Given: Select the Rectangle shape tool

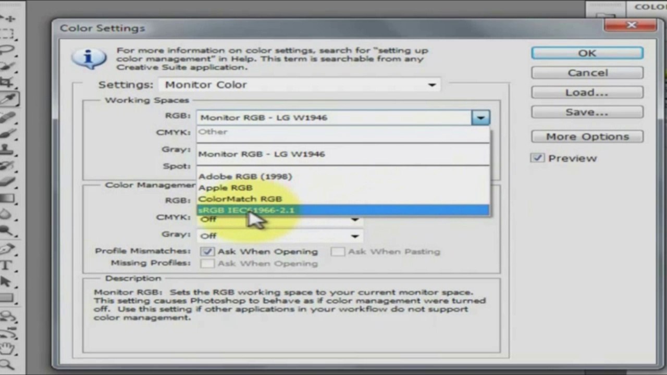Looking at the screenshot, I should [x=7, y=298].
